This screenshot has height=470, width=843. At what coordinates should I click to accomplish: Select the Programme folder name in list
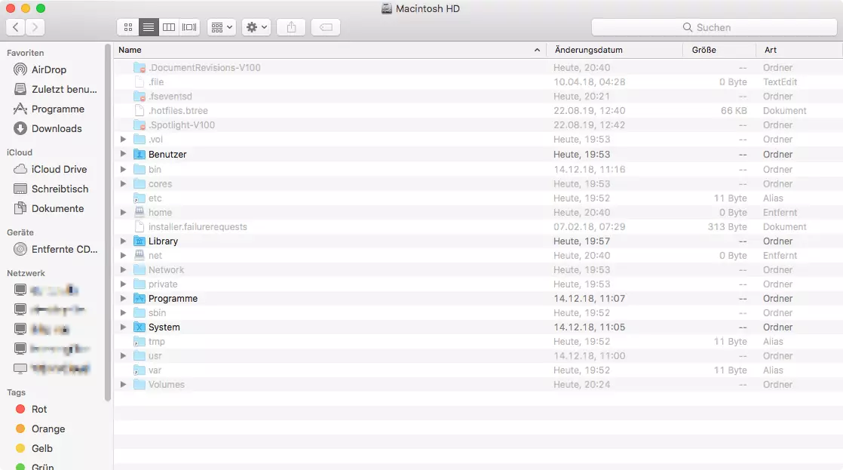click(173, 299)
